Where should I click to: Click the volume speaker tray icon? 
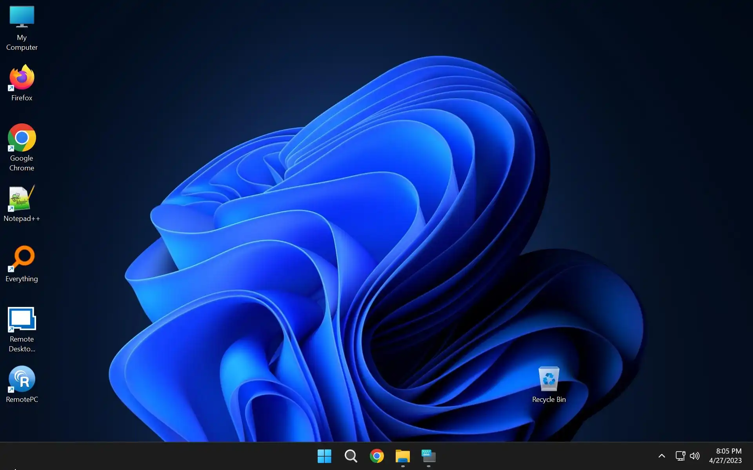(x=695, y=456)
